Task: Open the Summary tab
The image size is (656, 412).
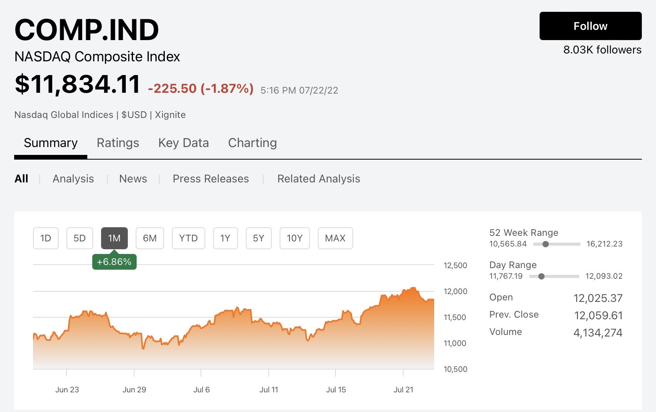Action: pyautogui.click(x=51, y=143)
